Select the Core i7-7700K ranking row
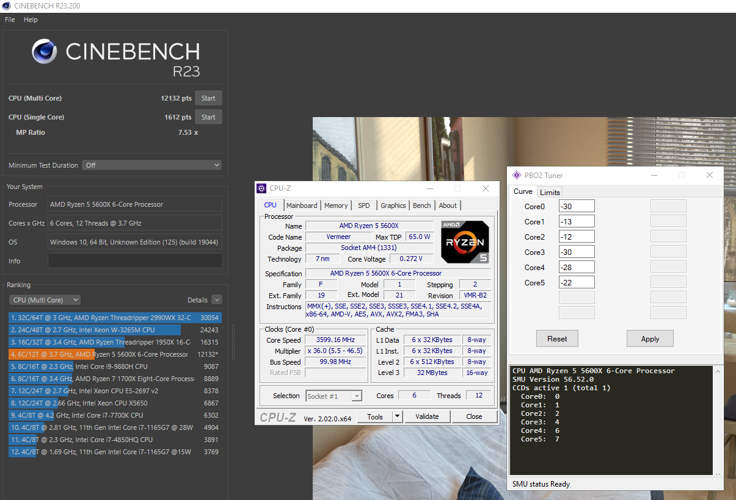Image resolution: width=736 pixels, height=500 pixels. (x=115, y=415)
